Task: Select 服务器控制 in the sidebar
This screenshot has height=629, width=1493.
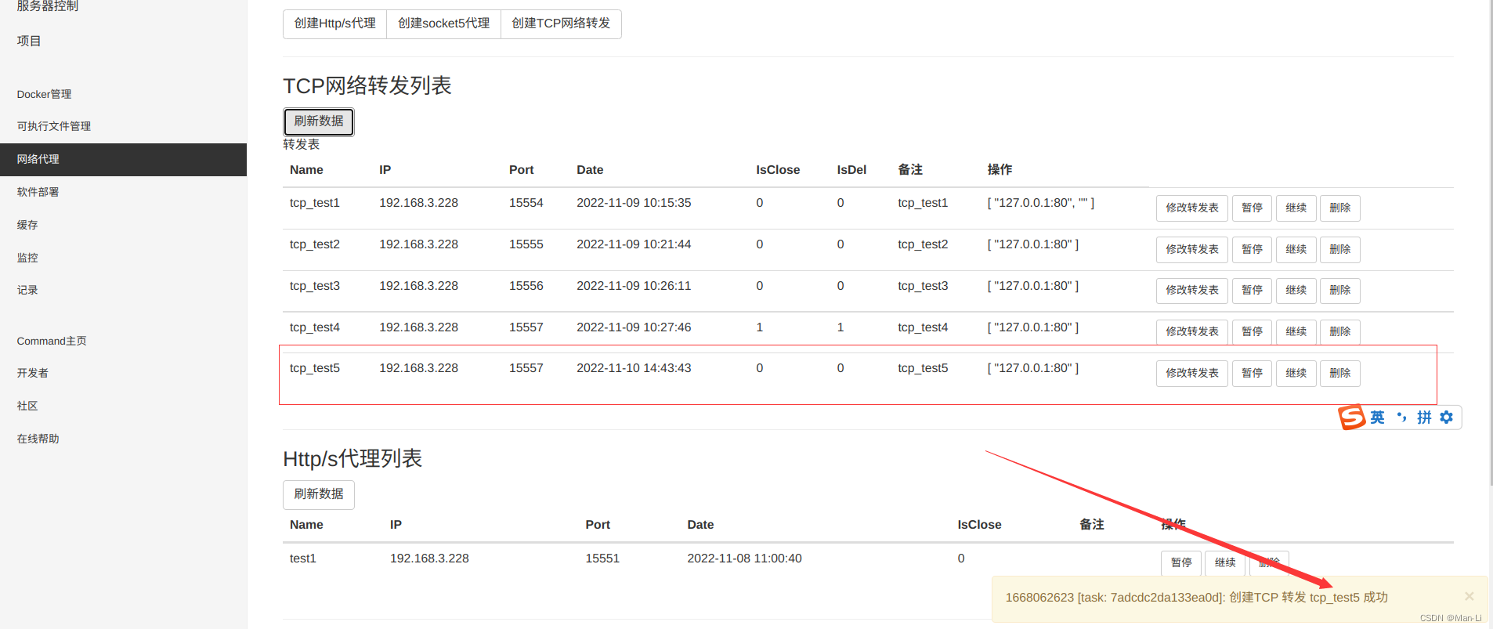Action: click(x=48, y=6)
